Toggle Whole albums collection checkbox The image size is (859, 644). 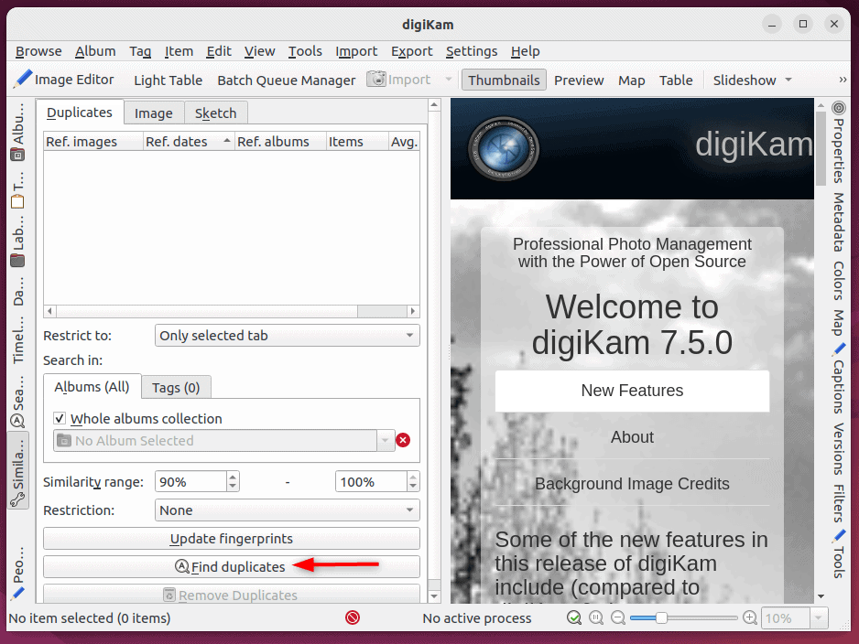(x=60, y=419)
